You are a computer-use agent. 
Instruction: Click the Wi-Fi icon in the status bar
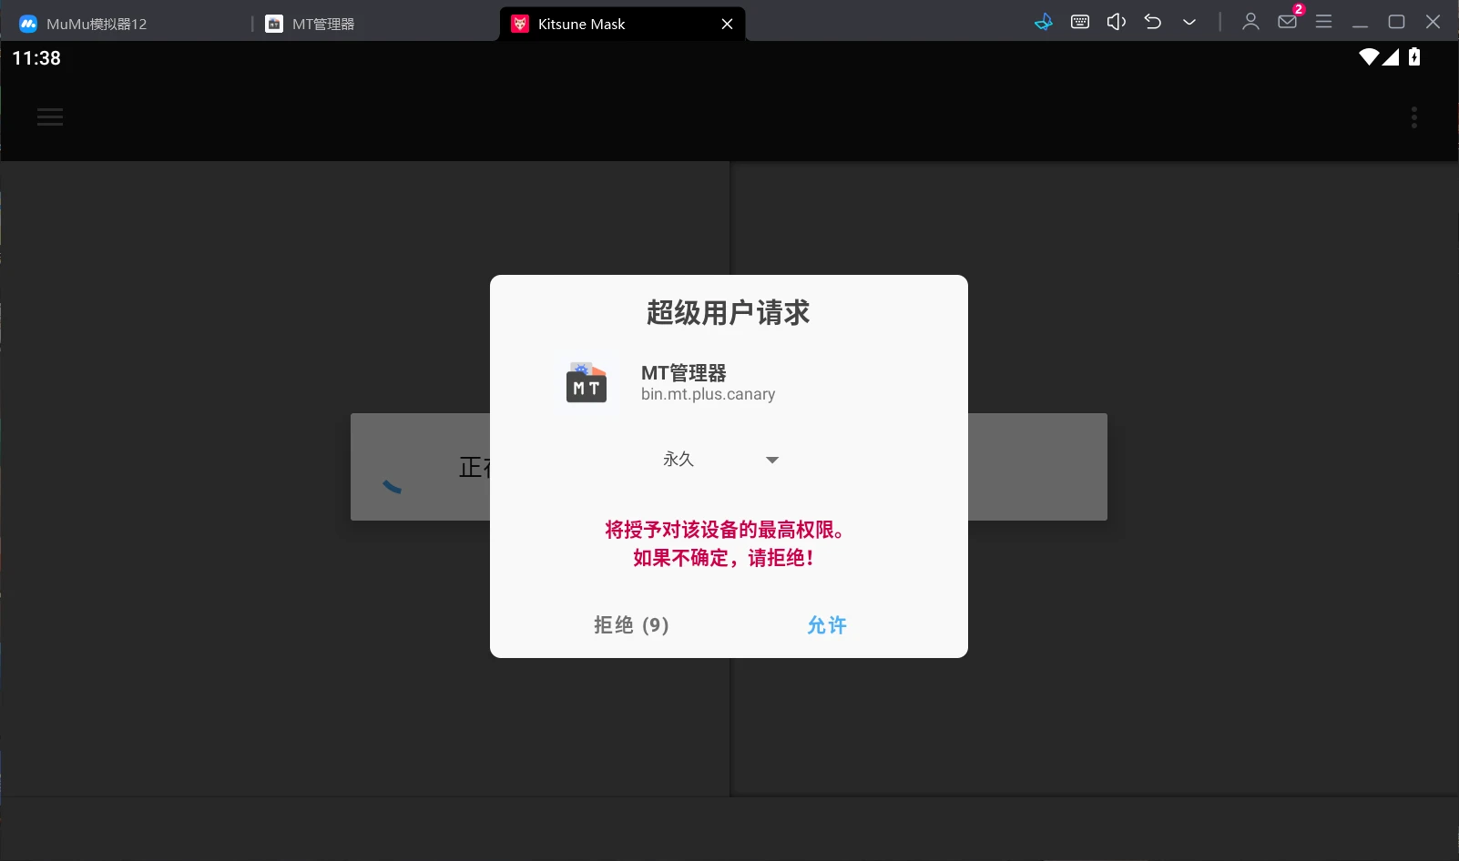coord(1367,56)
